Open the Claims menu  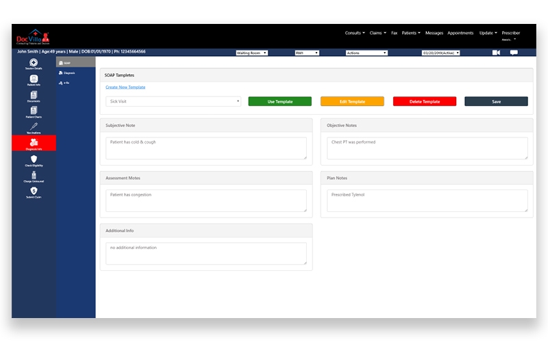pos(378,33)
